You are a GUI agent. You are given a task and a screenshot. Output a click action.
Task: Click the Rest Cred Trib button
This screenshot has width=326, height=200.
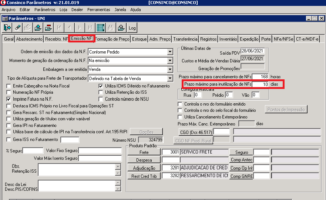click(144, 176)
